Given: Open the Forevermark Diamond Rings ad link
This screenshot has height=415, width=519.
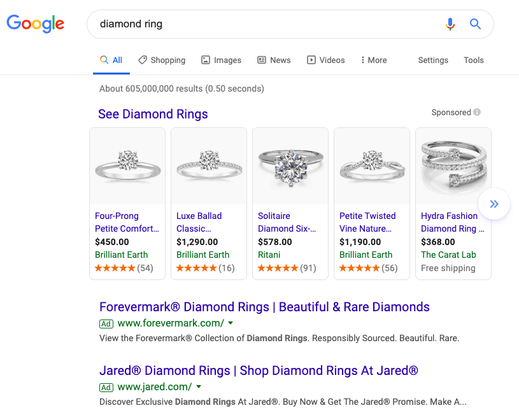Looking at the screenshot, I should coord(264,307).
